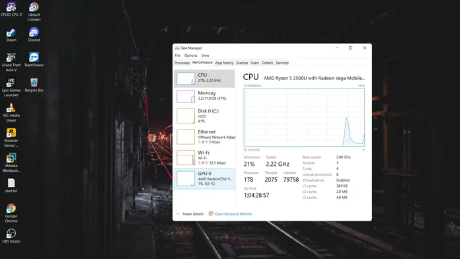Screen dimensions: 460x259
Task: Click the 79758 handles value
Action: [x=291, y=180]
